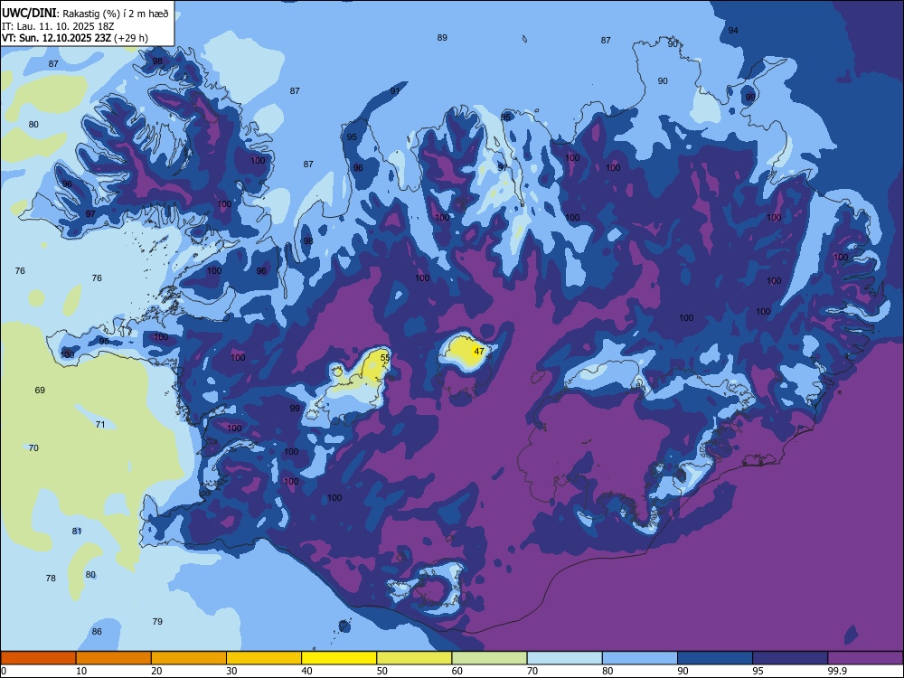Click the 99.9 legend tick label
904x678 pixels.
tap(836, 671)
